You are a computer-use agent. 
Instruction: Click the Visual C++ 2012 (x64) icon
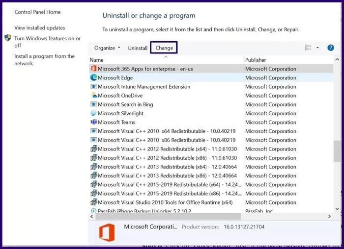click(x=94, y=149)
